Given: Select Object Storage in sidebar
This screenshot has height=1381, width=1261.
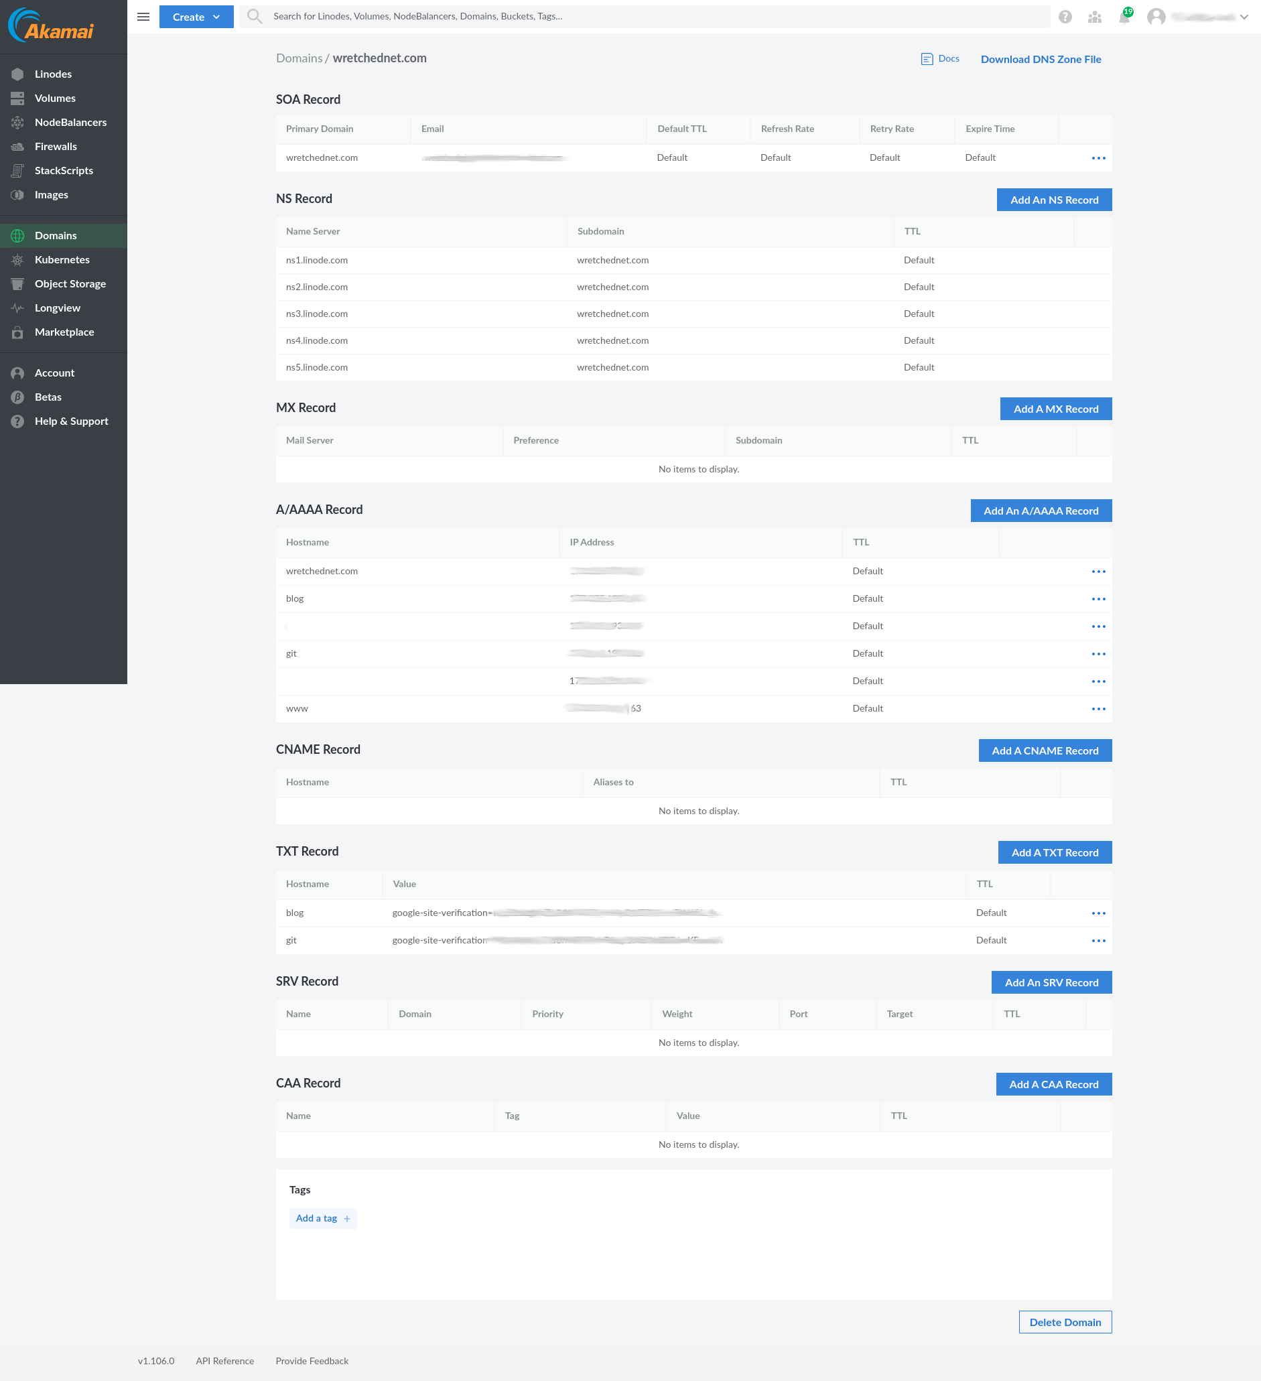Looking at the screenshot, I should 70,283.
